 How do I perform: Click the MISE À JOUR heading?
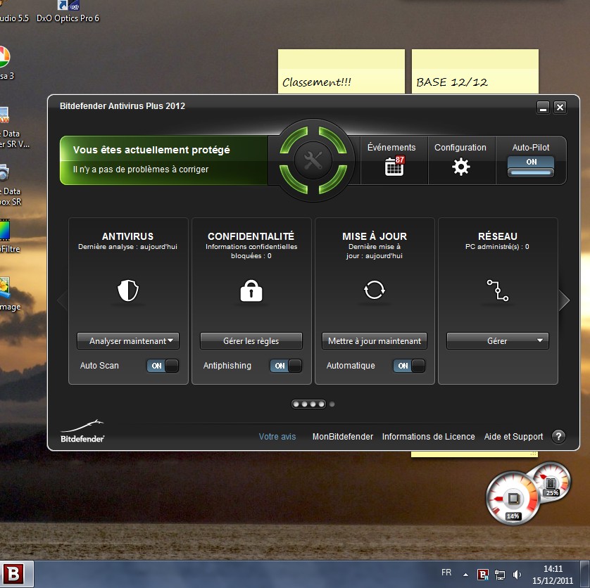click(x=375, y=236)
